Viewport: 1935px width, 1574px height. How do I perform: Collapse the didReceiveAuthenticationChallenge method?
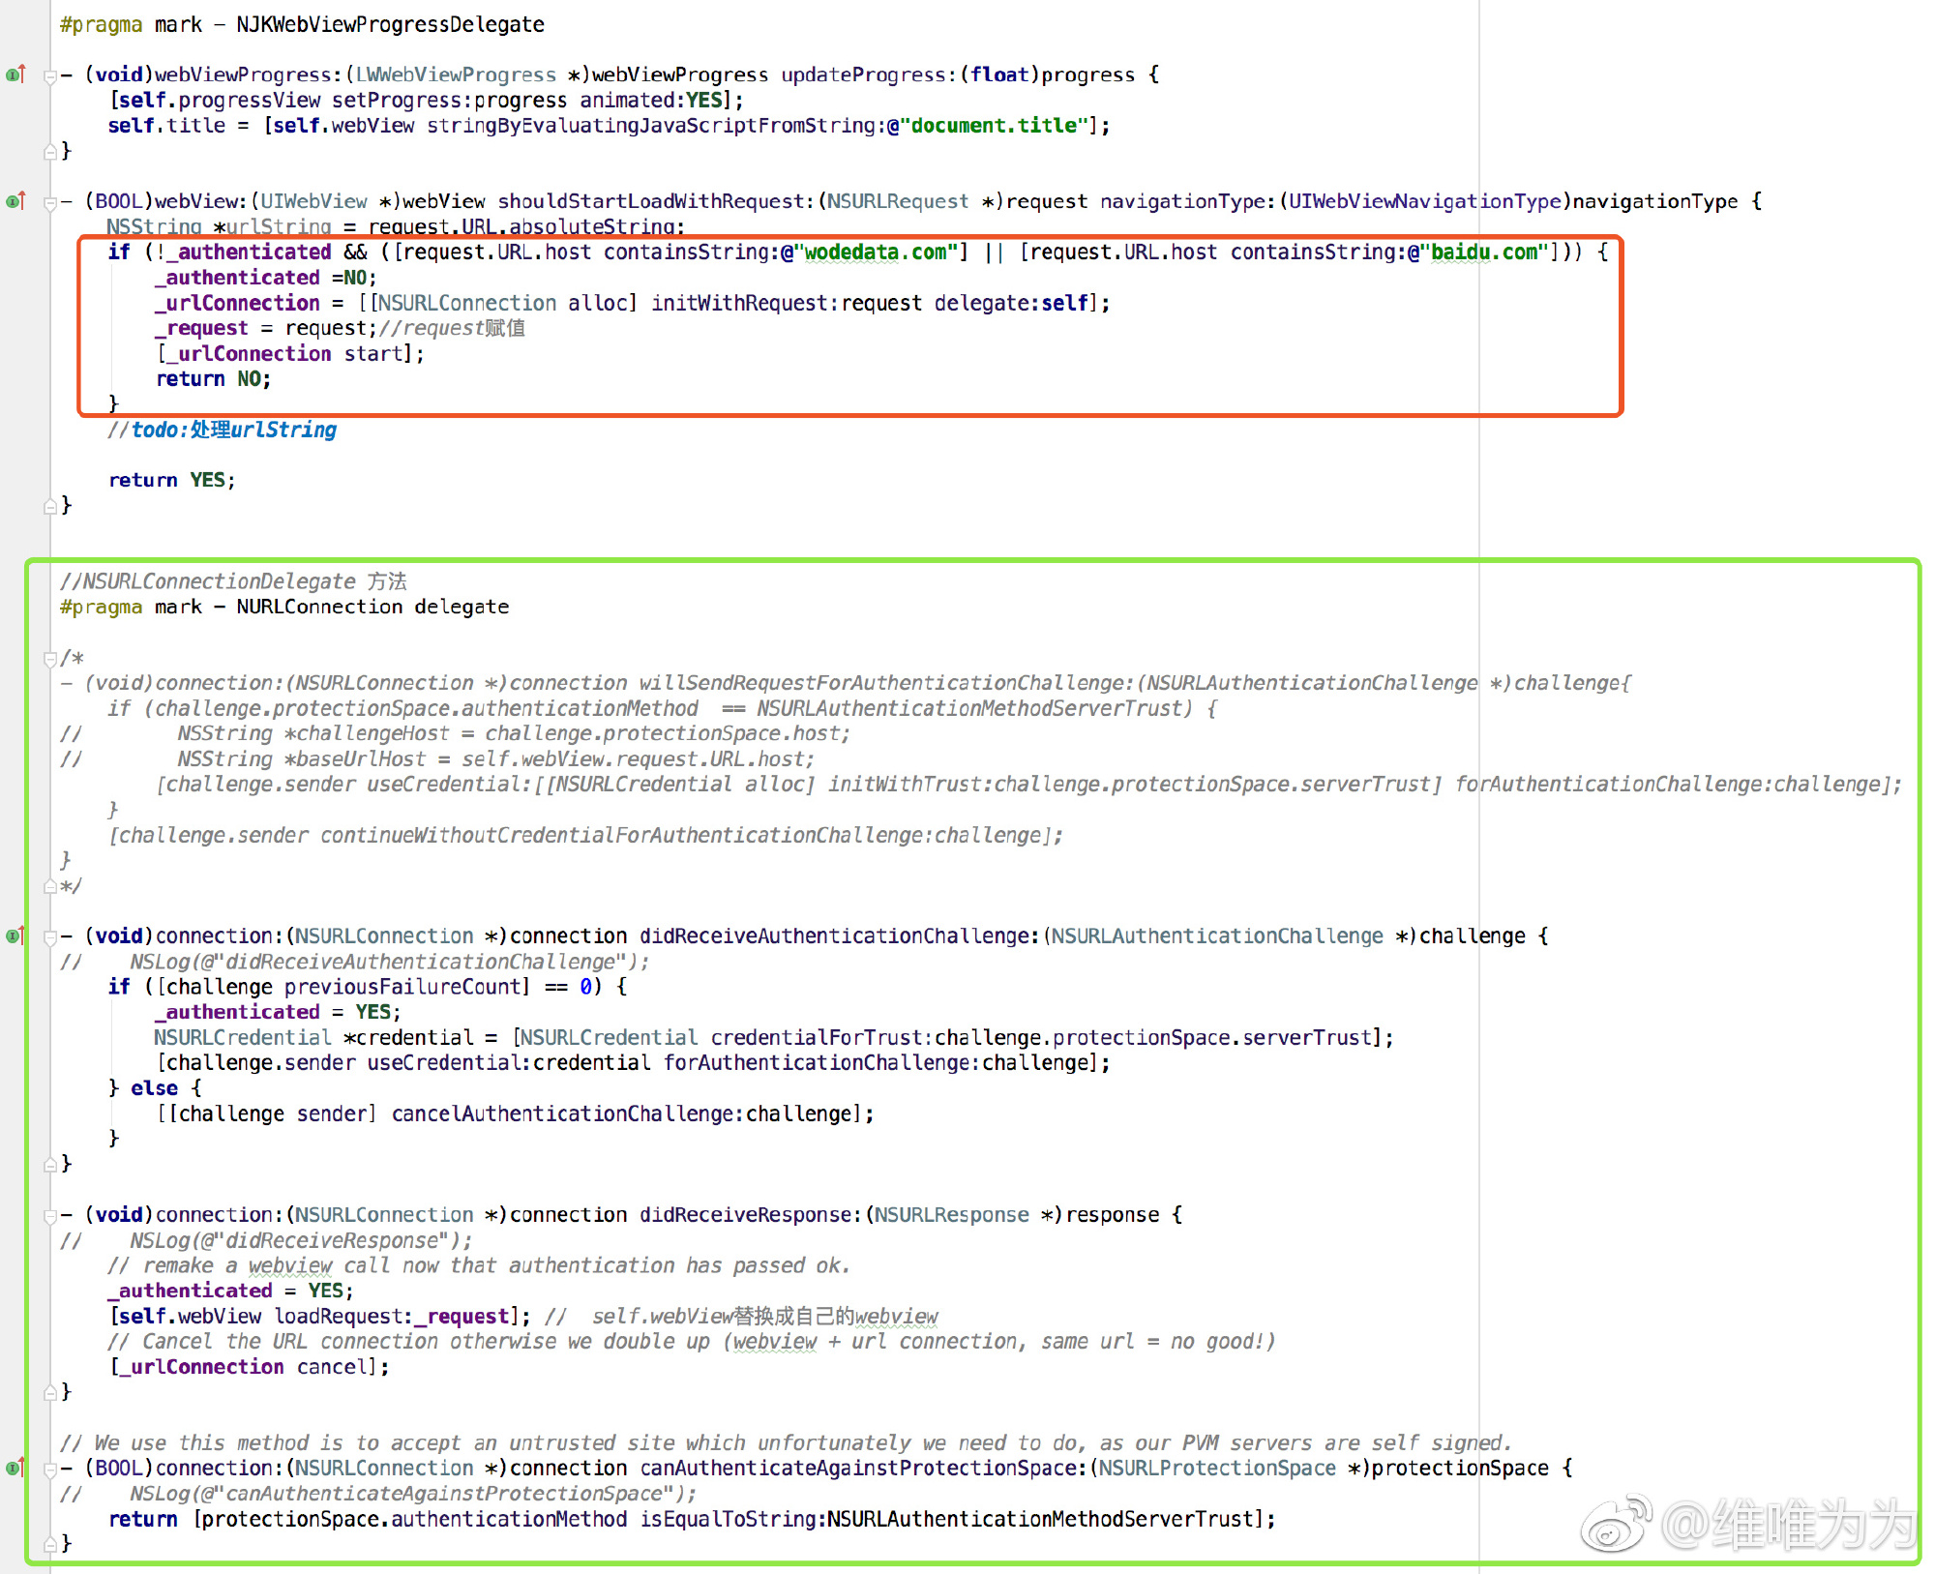point(49,936)
